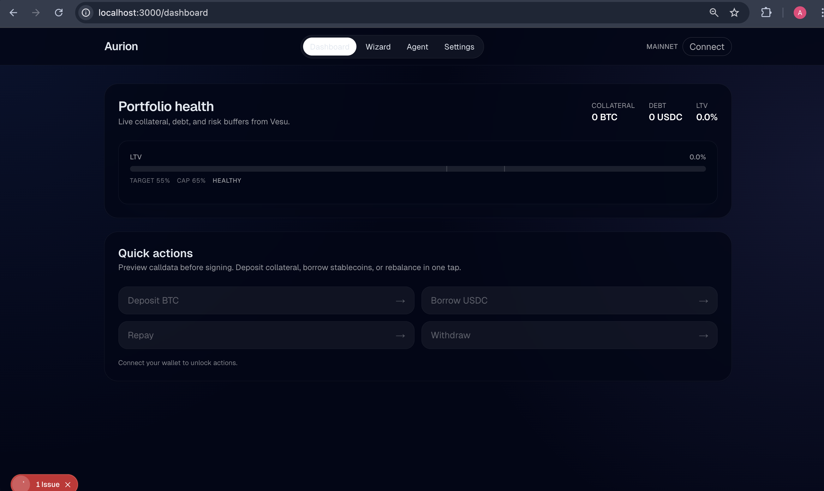
Task: Select the Borrow USDC action
Action: (569, 300)
